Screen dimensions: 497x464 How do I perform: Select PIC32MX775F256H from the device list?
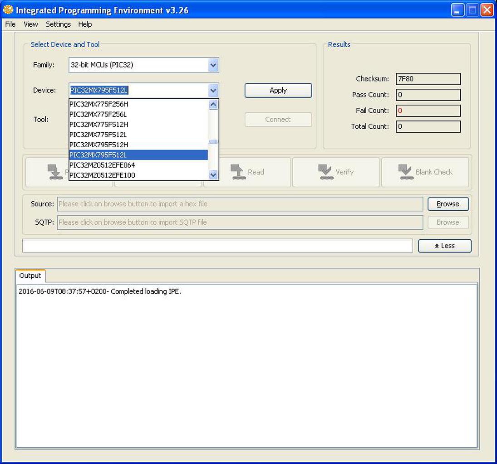[138, 104]
